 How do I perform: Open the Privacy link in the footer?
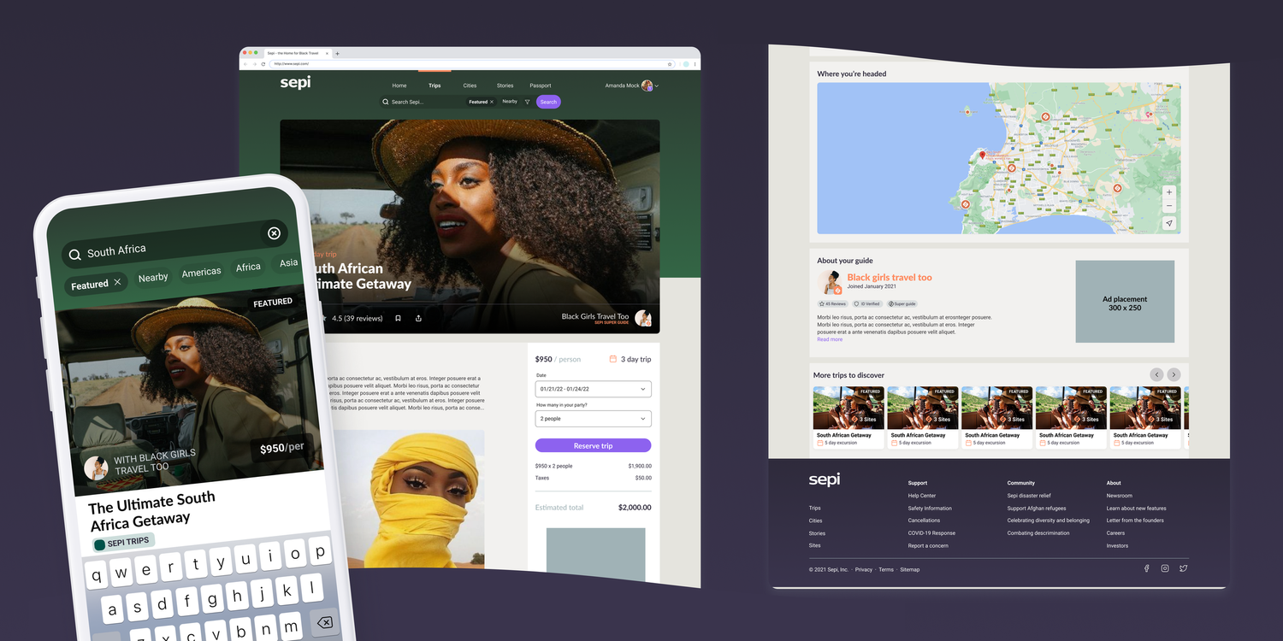click(x=864, y=569)
